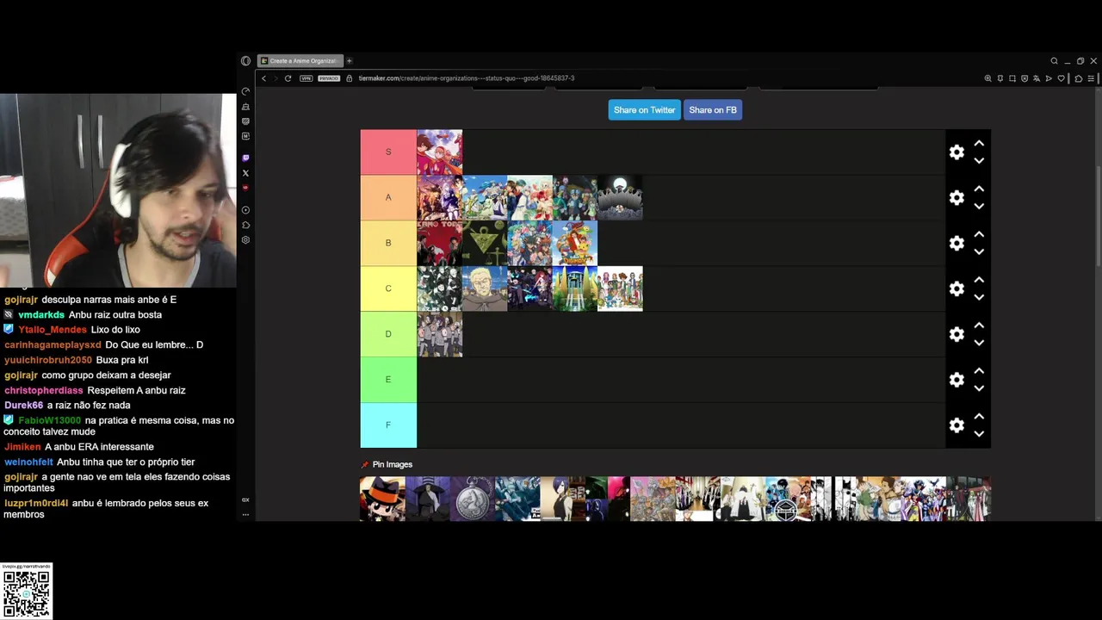Move the S tier row up

[979, 144]
